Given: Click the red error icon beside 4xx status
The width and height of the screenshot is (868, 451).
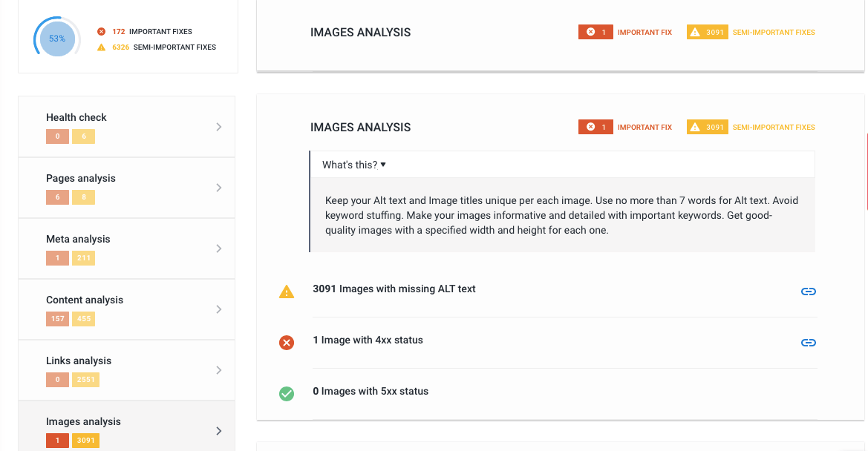Looking at the screenshot, I should 286,343.
